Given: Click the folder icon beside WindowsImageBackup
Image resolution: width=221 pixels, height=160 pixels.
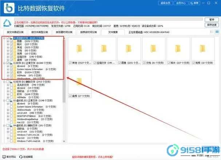Looking at the screenshot, I should coord(15,119).
